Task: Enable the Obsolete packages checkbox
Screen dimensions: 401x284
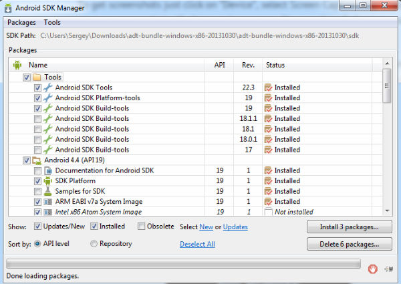Action: [x=142, y=227]
